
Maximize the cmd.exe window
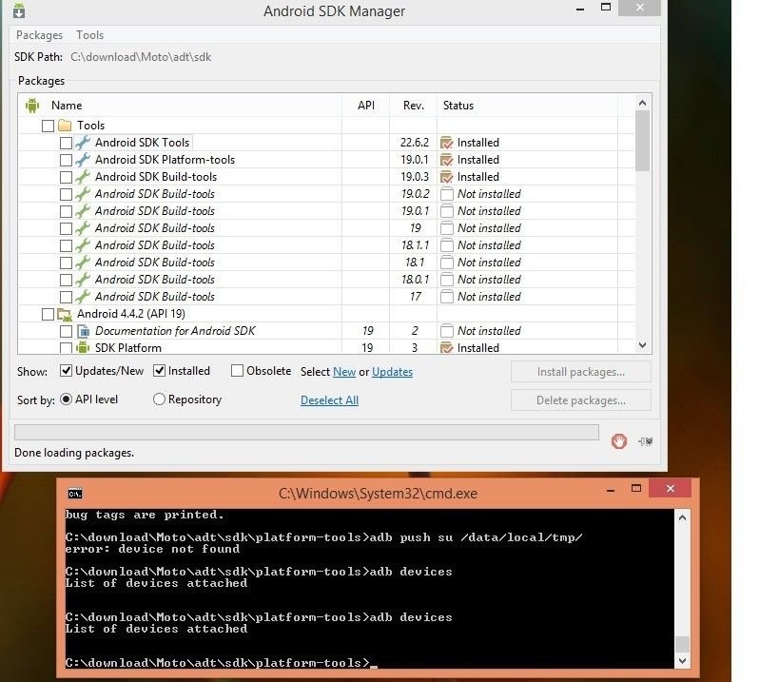(x=636, y=488)
